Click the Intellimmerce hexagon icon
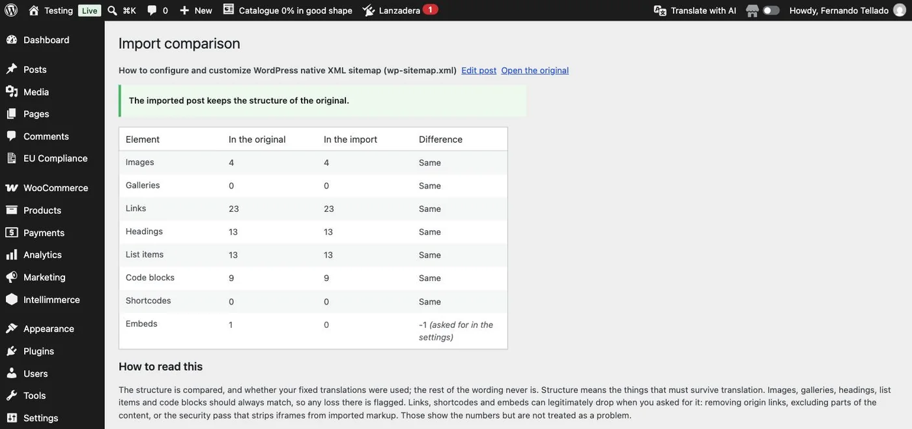The width and height of the screenshot is (912, 429). (11, 299)
